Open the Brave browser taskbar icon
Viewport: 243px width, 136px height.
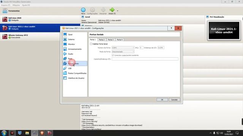(42, 133)
